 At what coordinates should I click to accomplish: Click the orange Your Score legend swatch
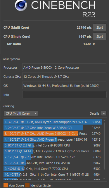pyautogui.click(x=6, y=185)
